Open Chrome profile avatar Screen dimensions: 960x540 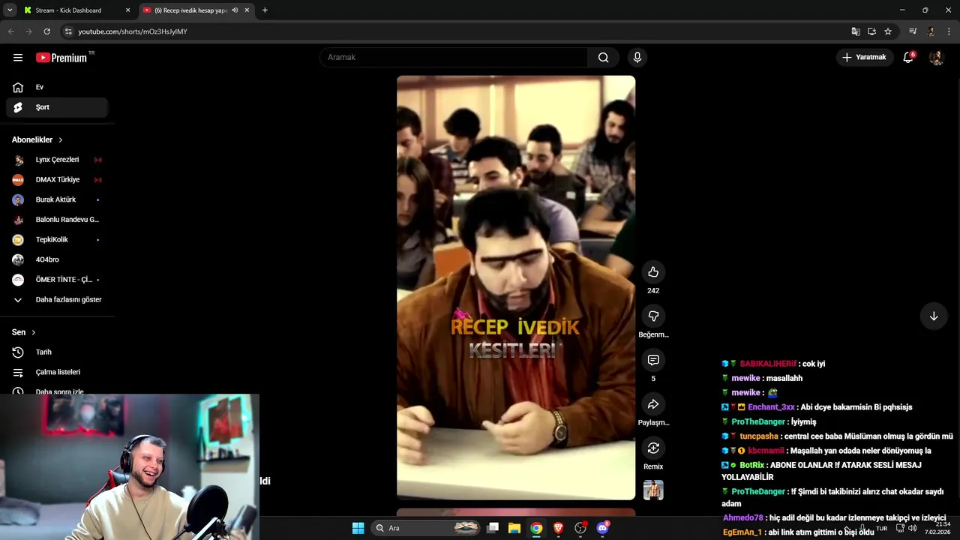pyautogui.click(x=931, y=31)
